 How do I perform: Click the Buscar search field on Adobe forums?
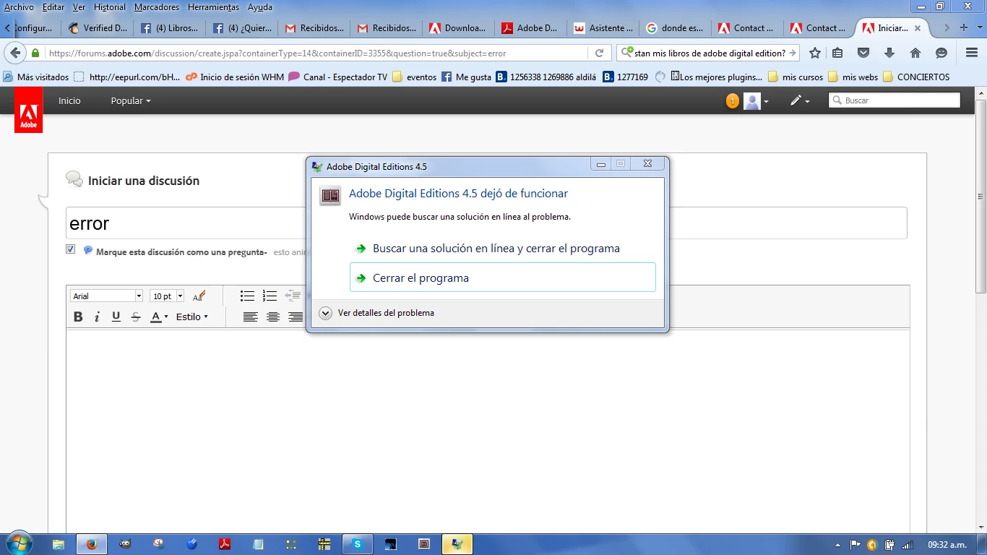click(895, 100)
